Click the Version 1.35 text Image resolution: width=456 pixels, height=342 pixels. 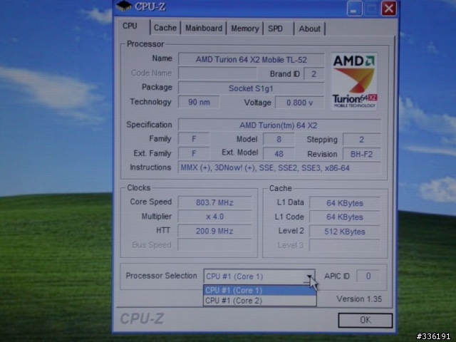[x=359, y=299]
